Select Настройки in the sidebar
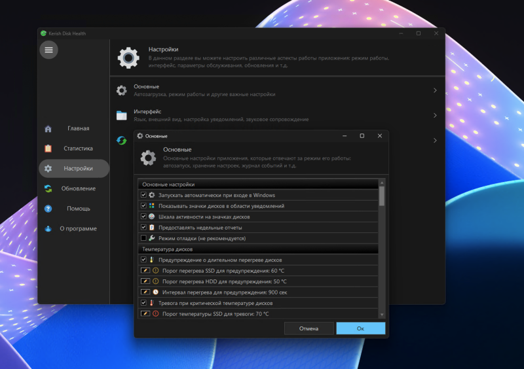Viewport: 524px width, 369px height. coord(74,169)
